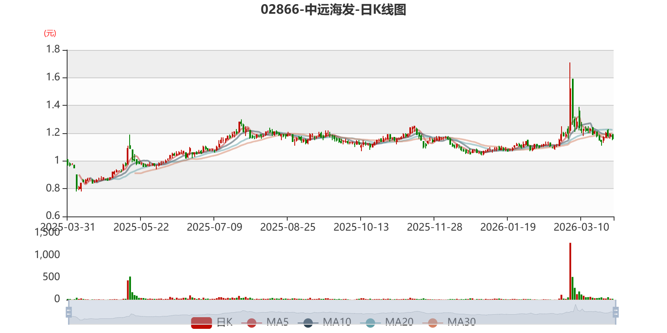Click the left handle of the zoom slider

pos(69,312)
